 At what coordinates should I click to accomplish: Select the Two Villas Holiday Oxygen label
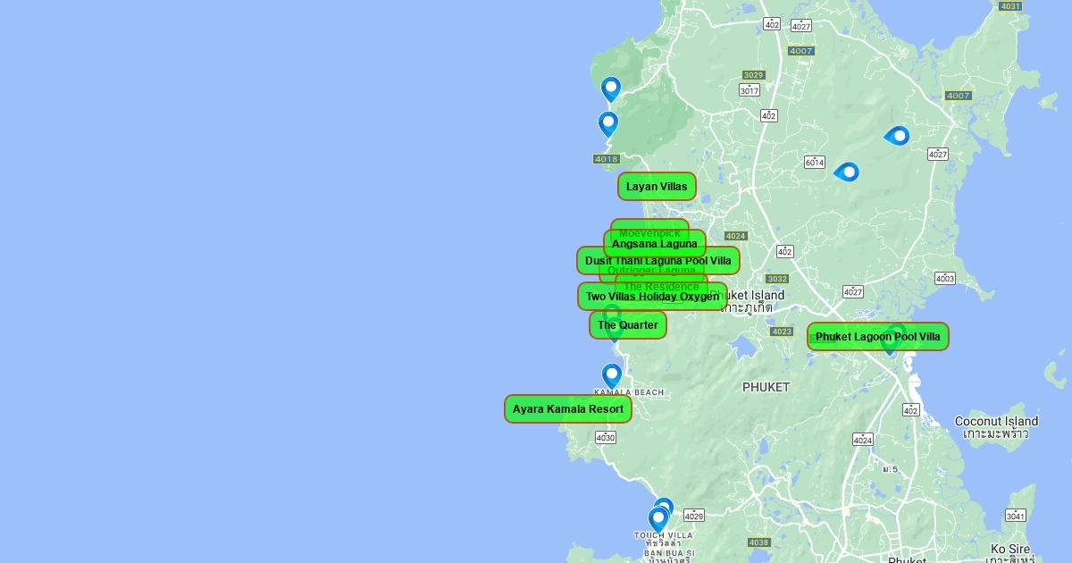coord(652,297)
